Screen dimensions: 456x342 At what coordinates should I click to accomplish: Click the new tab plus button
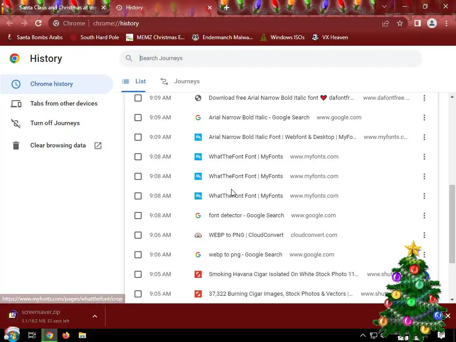pyautogui.click(x=227, y=8)
